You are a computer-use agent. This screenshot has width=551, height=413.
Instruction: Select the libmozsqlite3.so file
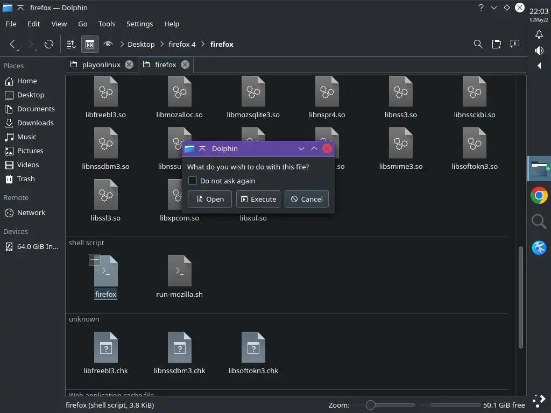[x=253, y=98]
